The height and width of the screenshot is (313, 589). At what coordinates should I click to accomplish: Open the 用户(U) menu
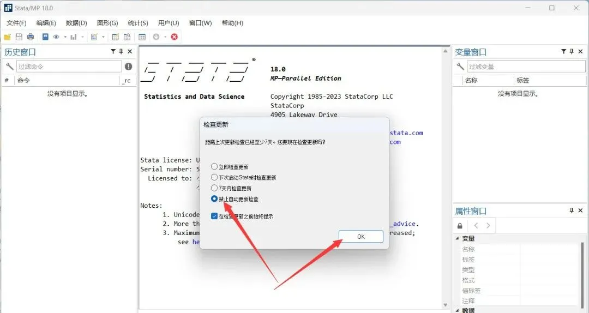coord(169,23)
